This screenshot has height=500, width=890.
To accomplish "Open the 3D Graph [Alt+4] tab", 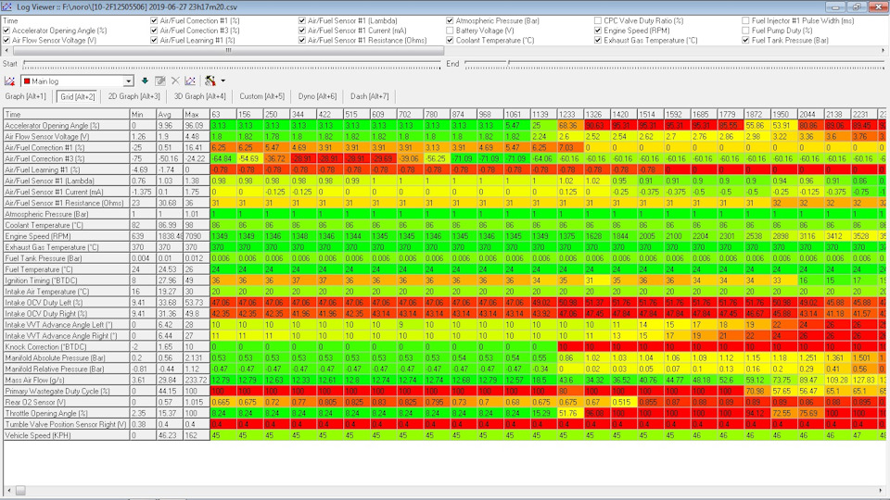I will coord(200,96).
